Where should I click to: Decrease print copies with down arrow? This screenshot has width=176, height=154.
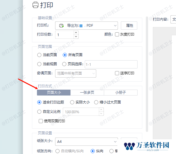[x=76, y=36]
